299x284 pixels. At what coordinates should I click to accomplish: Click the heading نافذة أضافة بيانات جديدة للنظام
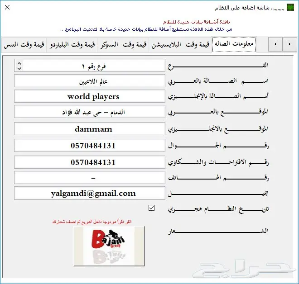tap(197, 22)
